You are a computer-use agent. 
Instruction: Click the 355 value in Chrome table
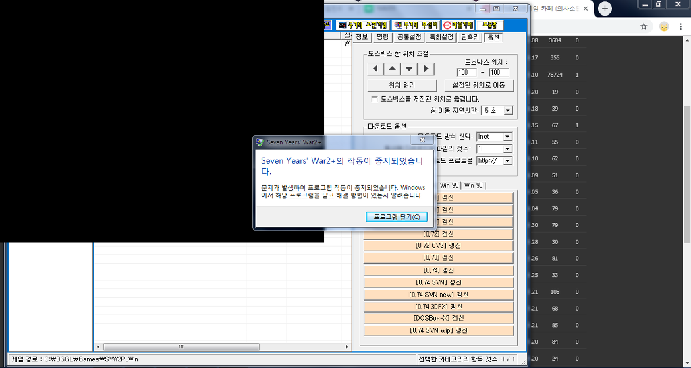coord(555,58)
